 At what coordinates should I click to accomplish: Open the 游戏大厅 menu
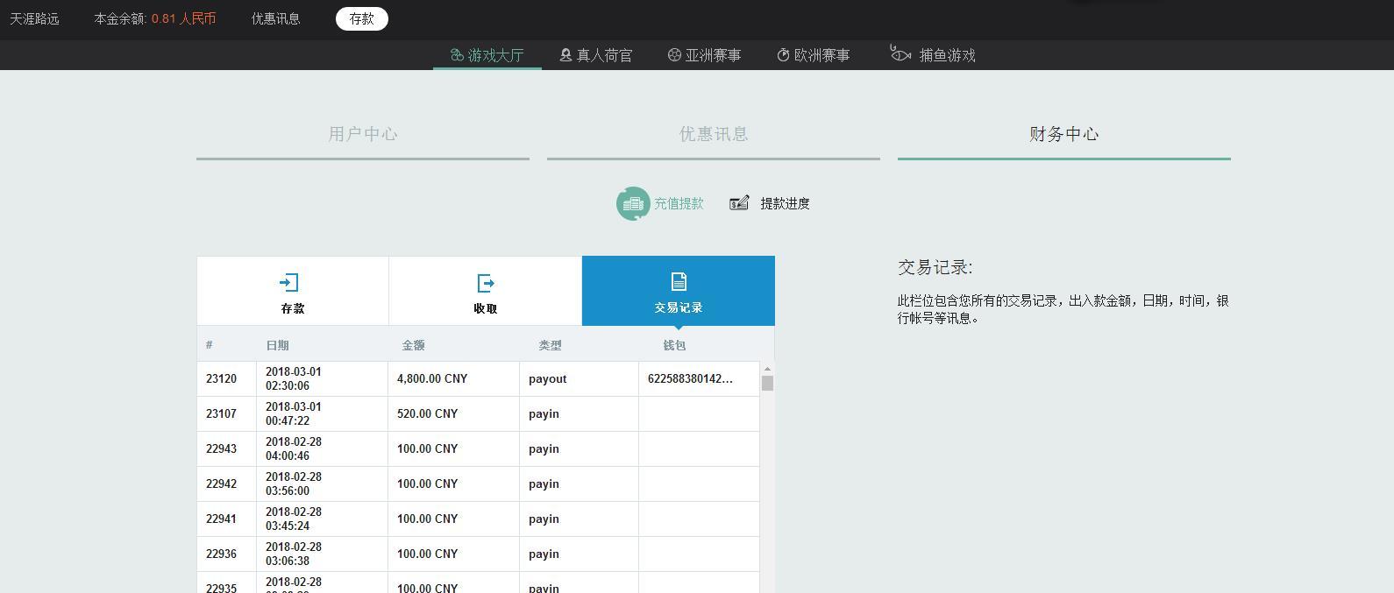[487, 55]
